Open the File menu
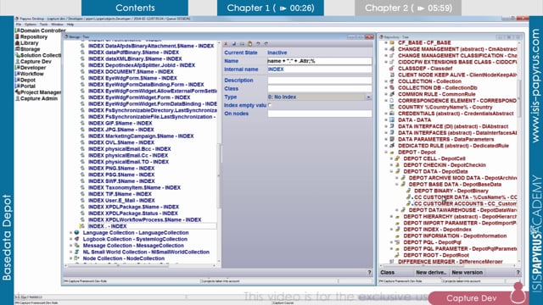This screenshot has width=543, height=305. click(19, 25)
